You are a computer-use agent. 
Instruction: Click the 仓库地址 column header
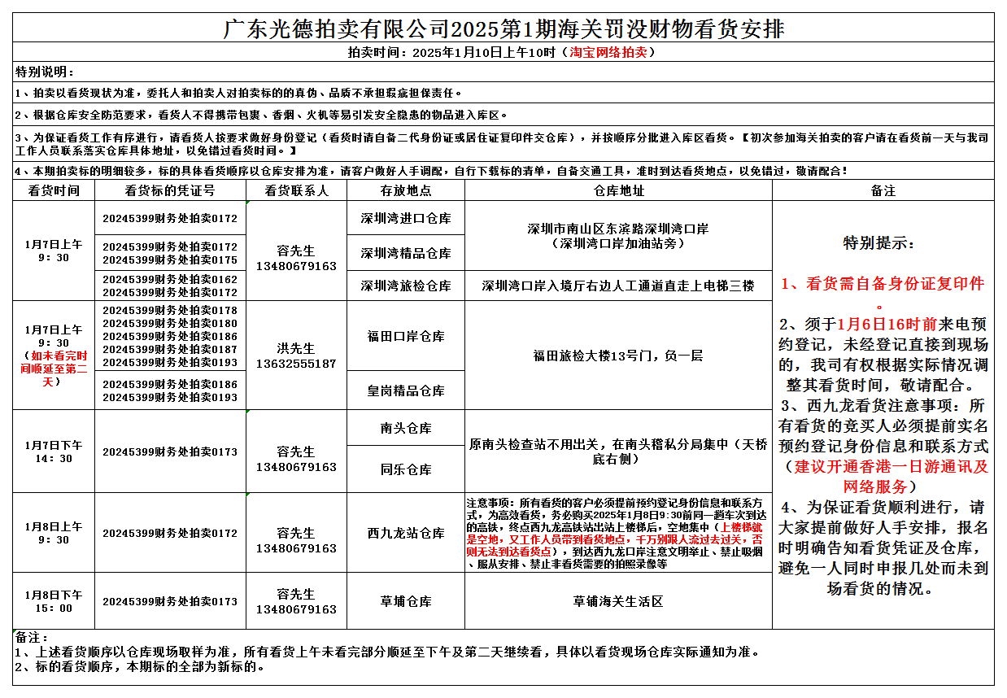point(618,190)
